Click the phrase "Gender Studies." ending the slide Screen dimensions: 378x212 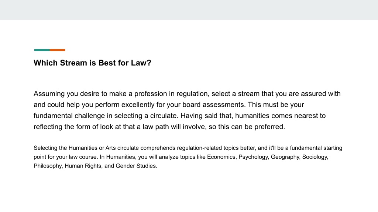coord(137,166)
